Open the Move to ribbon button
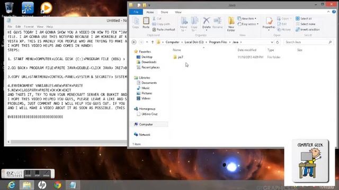The image size is (339, 190). [x=184, y=24]
